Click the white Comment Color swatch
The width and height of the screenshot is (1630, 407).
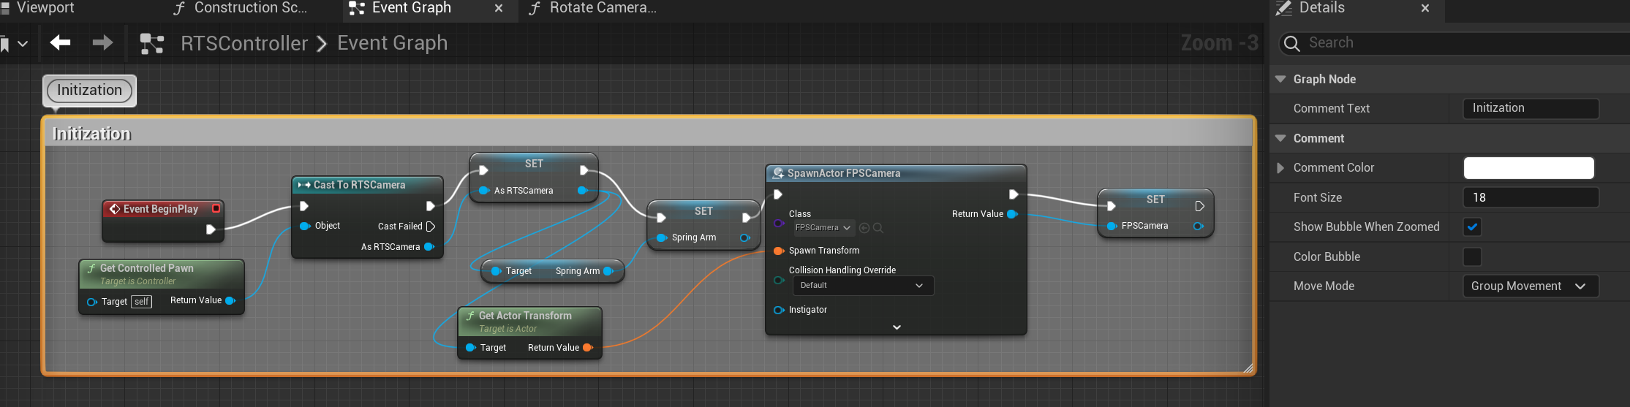click(x=1528, y=168)
